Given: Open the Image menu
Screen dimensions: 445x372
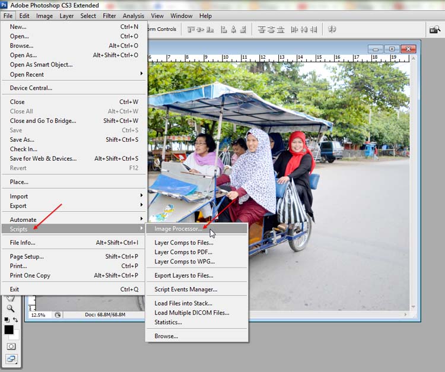Looking at the screenshot, I should (x=44, y=16).
